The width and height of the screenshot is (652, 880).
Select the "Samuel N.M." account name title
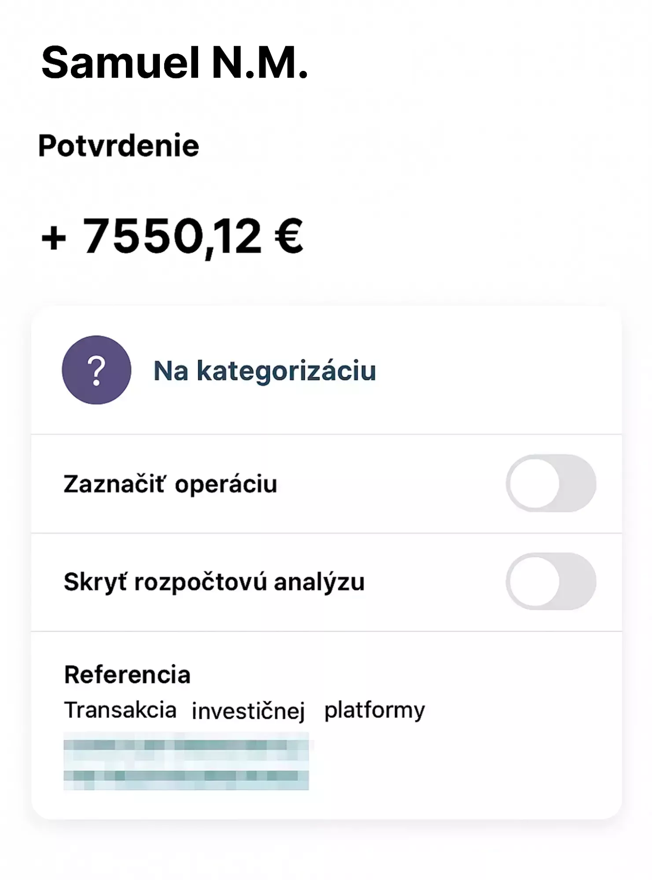coord(174,63)
